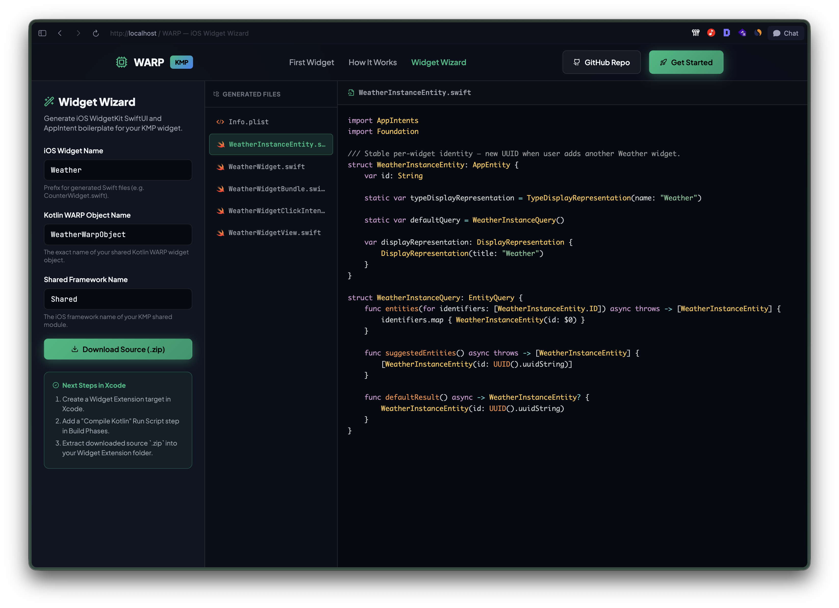The image size is (839, 608).
Task: Select WeatherWidgetClickIntent file
Action: click(271, 211)
